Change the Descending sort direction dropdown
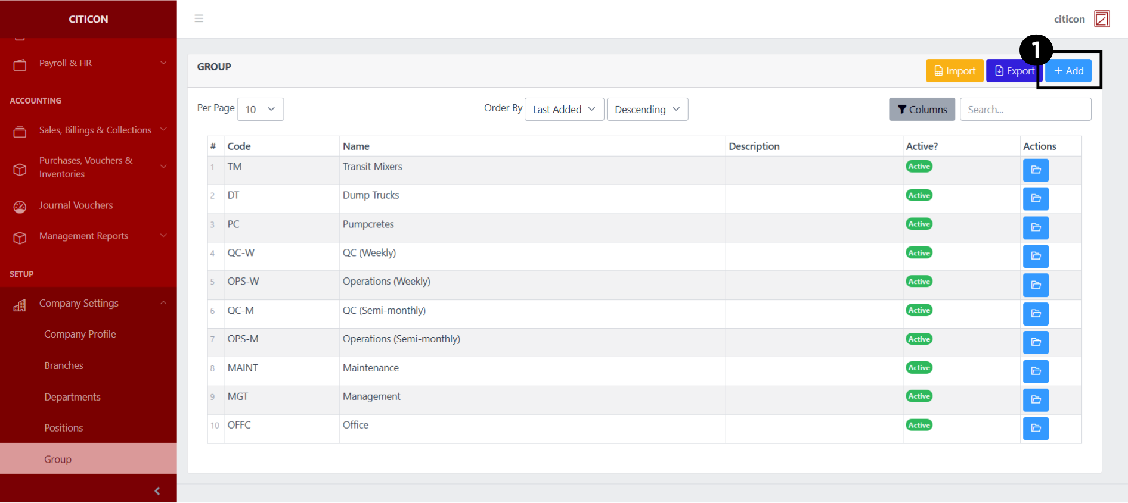 647,110
